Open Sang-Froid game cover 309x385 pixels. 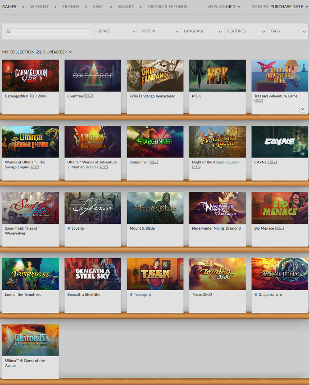[31, 208]
